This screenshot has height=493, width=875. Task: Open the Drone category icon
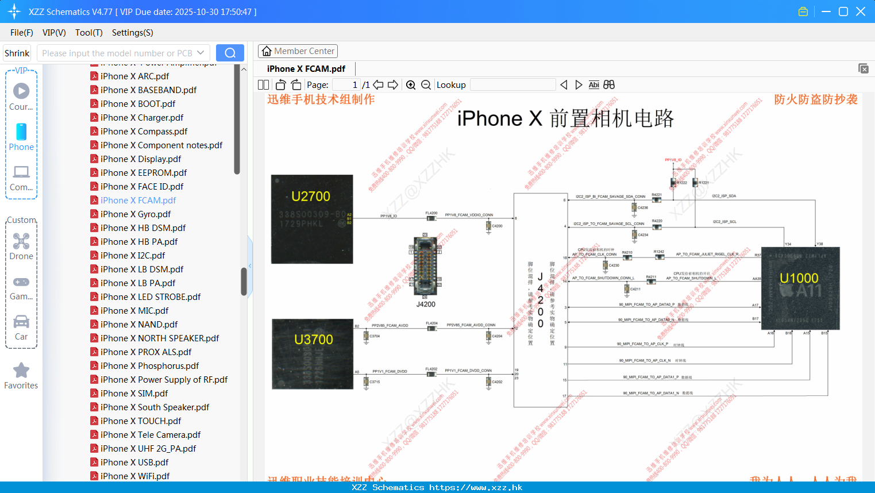point(21,241)
